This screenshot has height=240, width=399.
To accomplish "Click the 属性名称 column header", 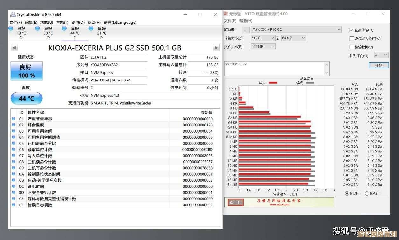I will [x=36, y=113].
